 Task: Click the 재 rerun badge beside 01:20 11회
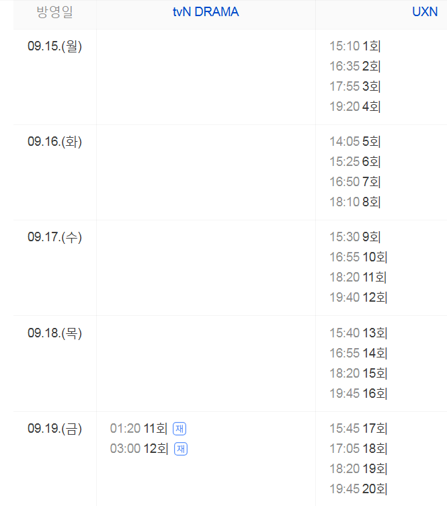click(179, 429)
